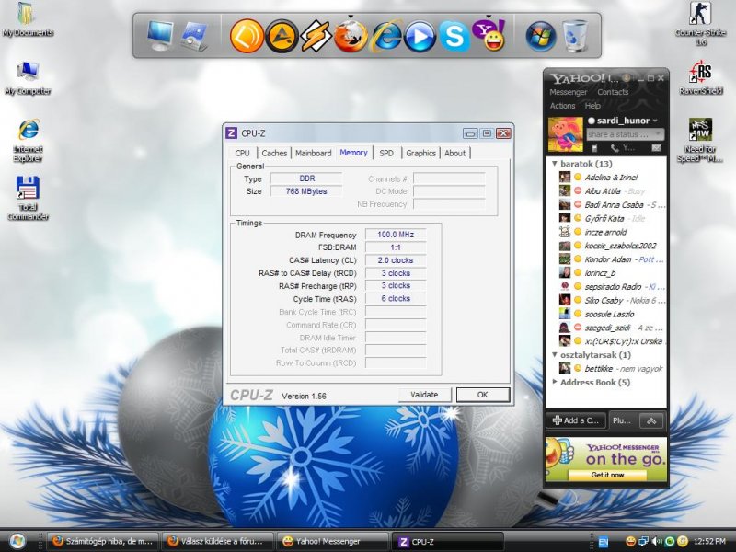This screenshot has width=736, height=552.
Task: Launch Need for Speed desktop shortcut
Action: tap(700, 141)
